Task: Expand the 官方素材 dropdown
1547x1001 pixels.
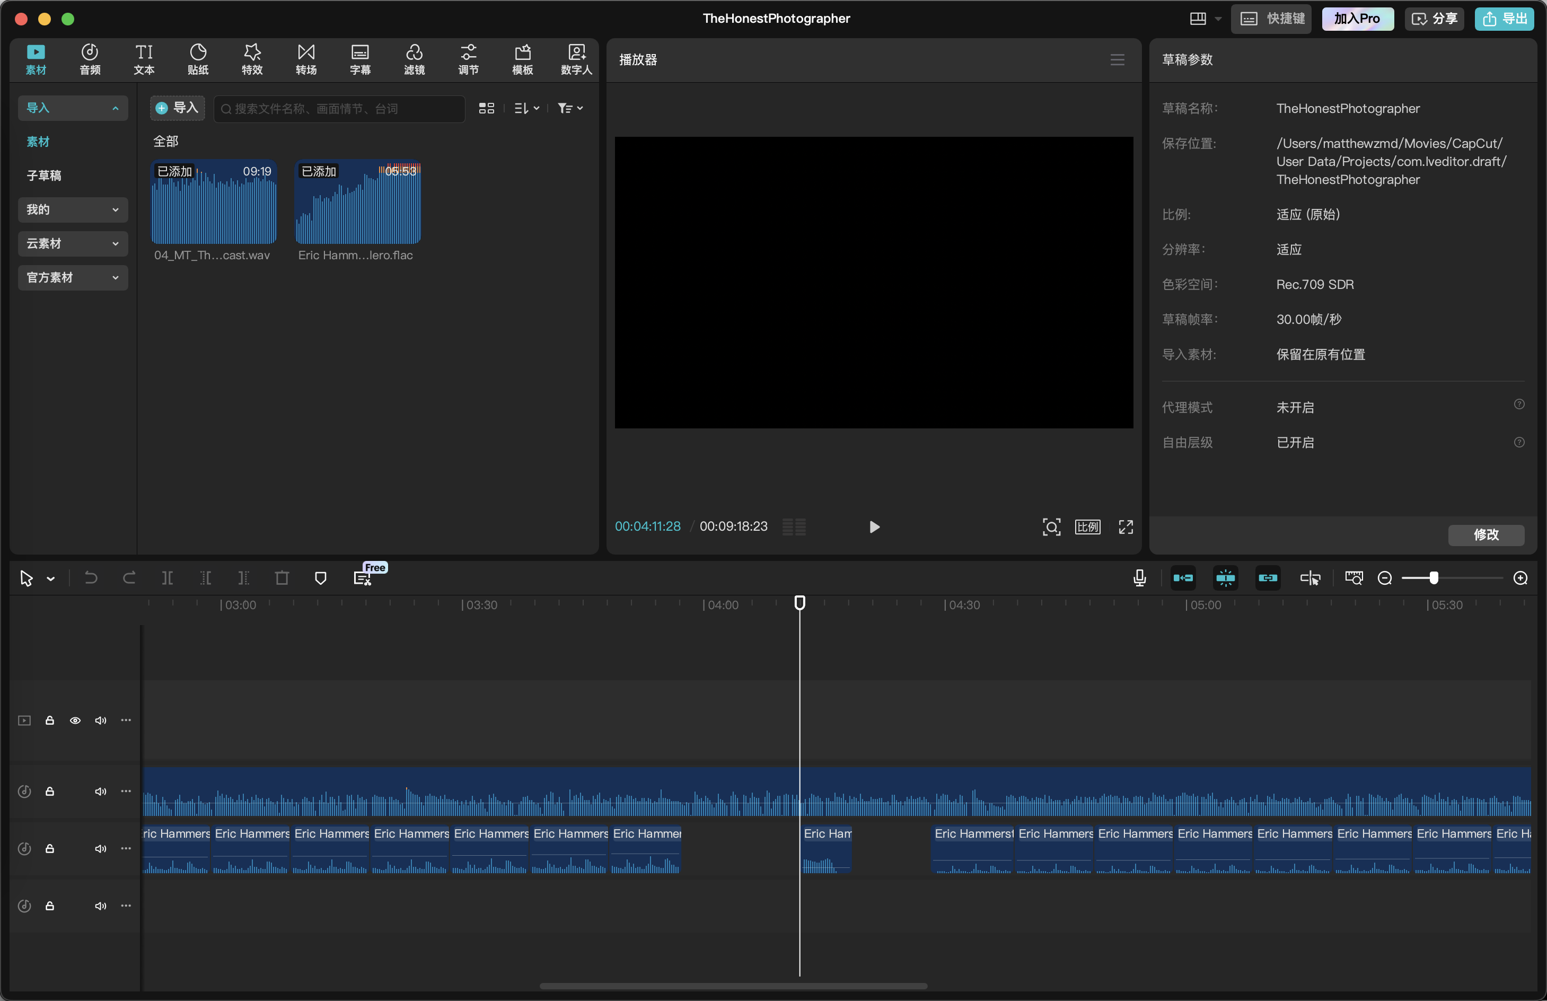Action: 73,277
